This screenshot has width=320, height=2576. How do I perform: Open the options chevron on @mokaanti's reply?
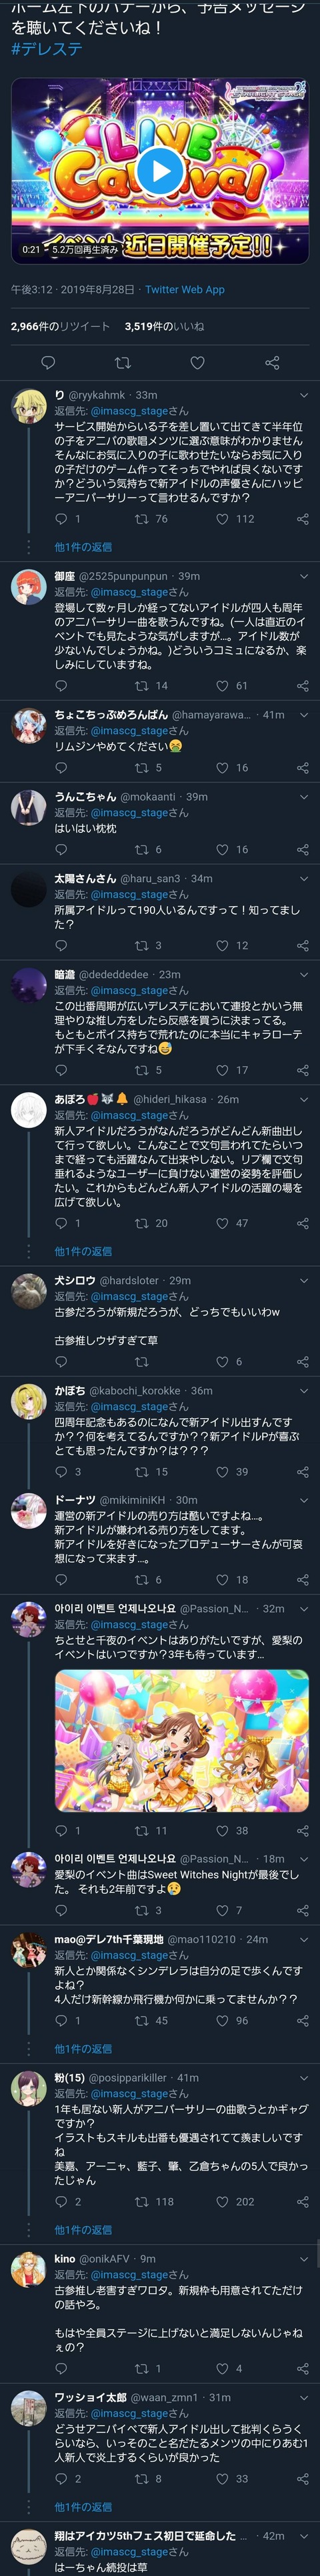click(x=303, y=797)
